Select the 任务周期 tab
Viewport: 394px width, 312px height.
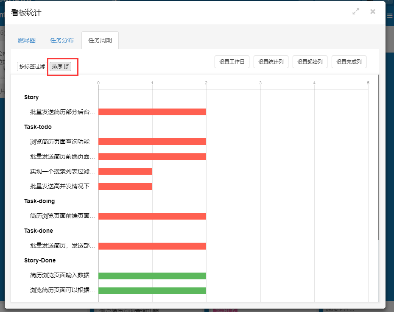pos(100,41)
